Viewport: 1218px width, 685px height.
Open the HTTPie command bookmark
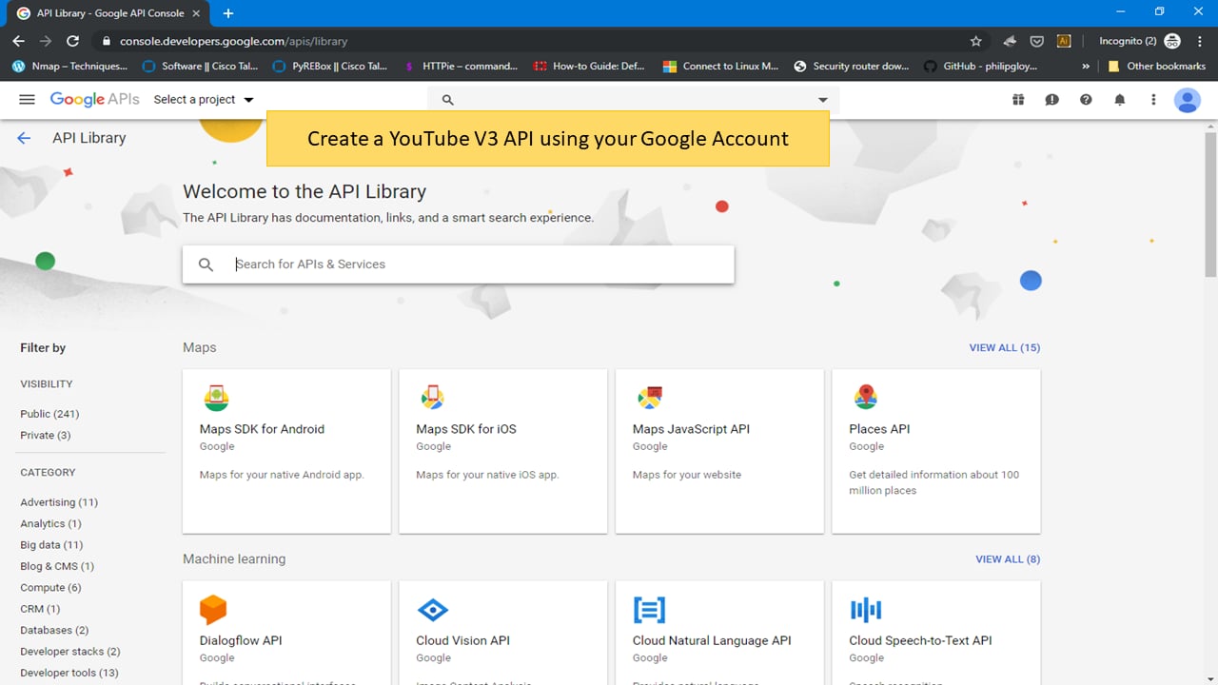click(461, 67)
